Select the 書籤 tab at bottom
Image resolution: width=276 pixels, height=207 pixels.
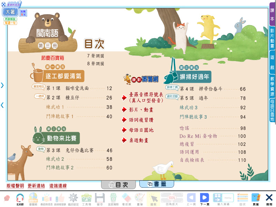(x=157, y=184)
